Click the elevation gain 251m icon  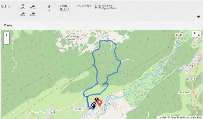[33, 6]
